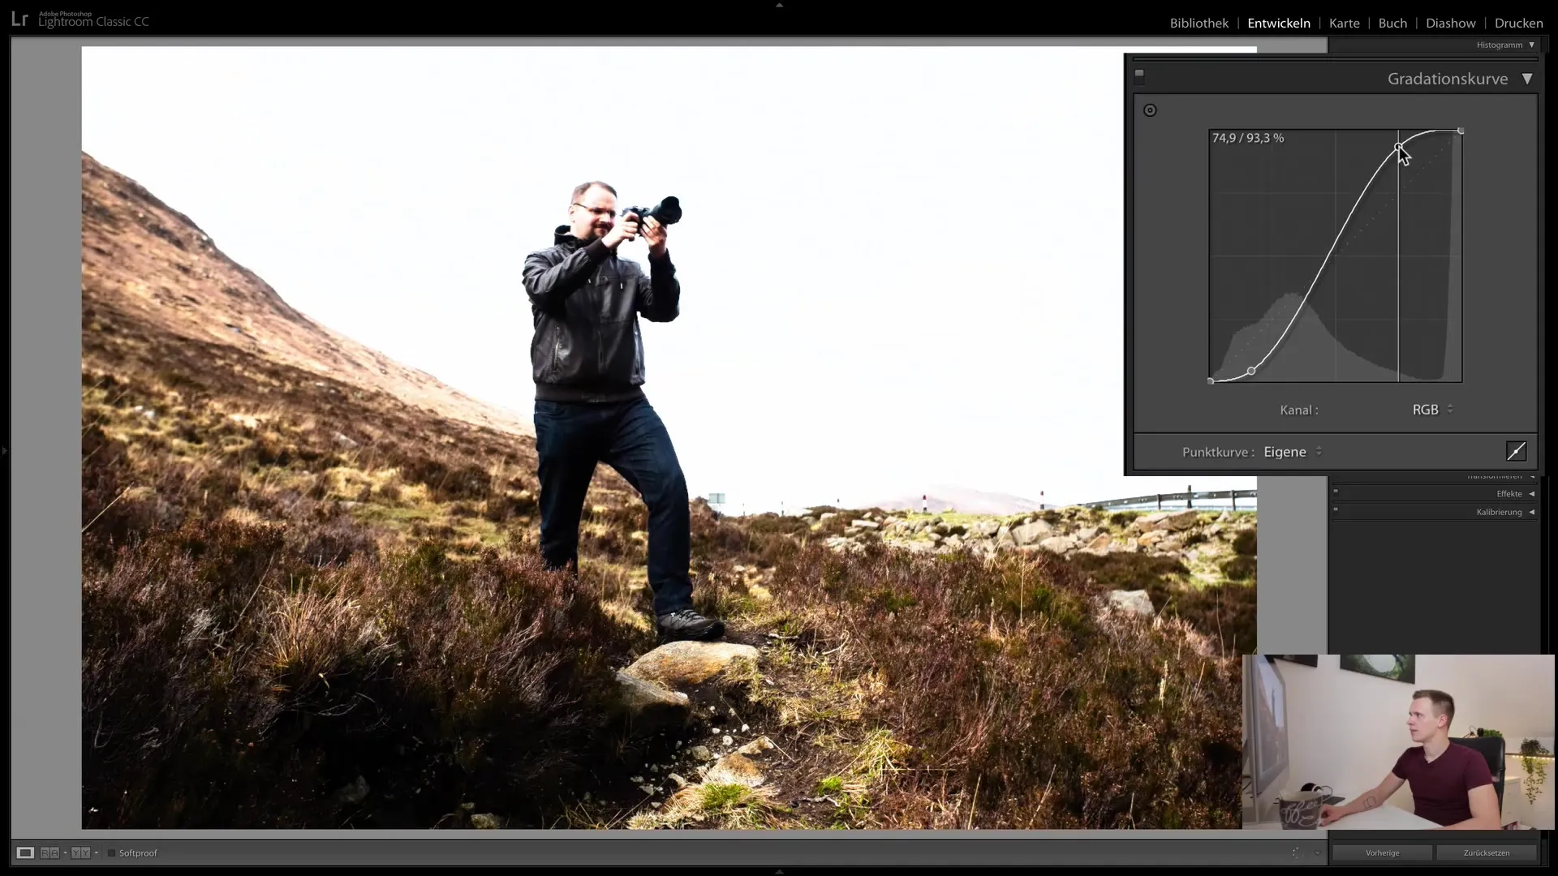Click the Softproof label text
The image size is (1558, 876).
[138, 853]
